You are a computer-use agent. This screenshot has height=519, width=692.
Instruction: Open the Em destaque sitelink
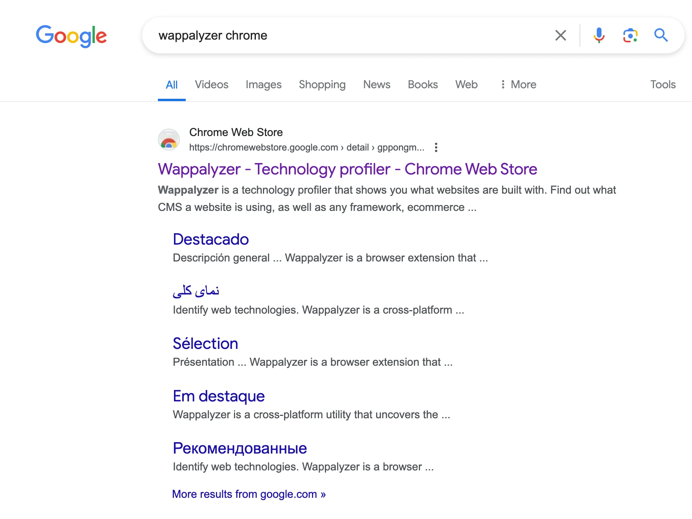[x=219, y=396]
